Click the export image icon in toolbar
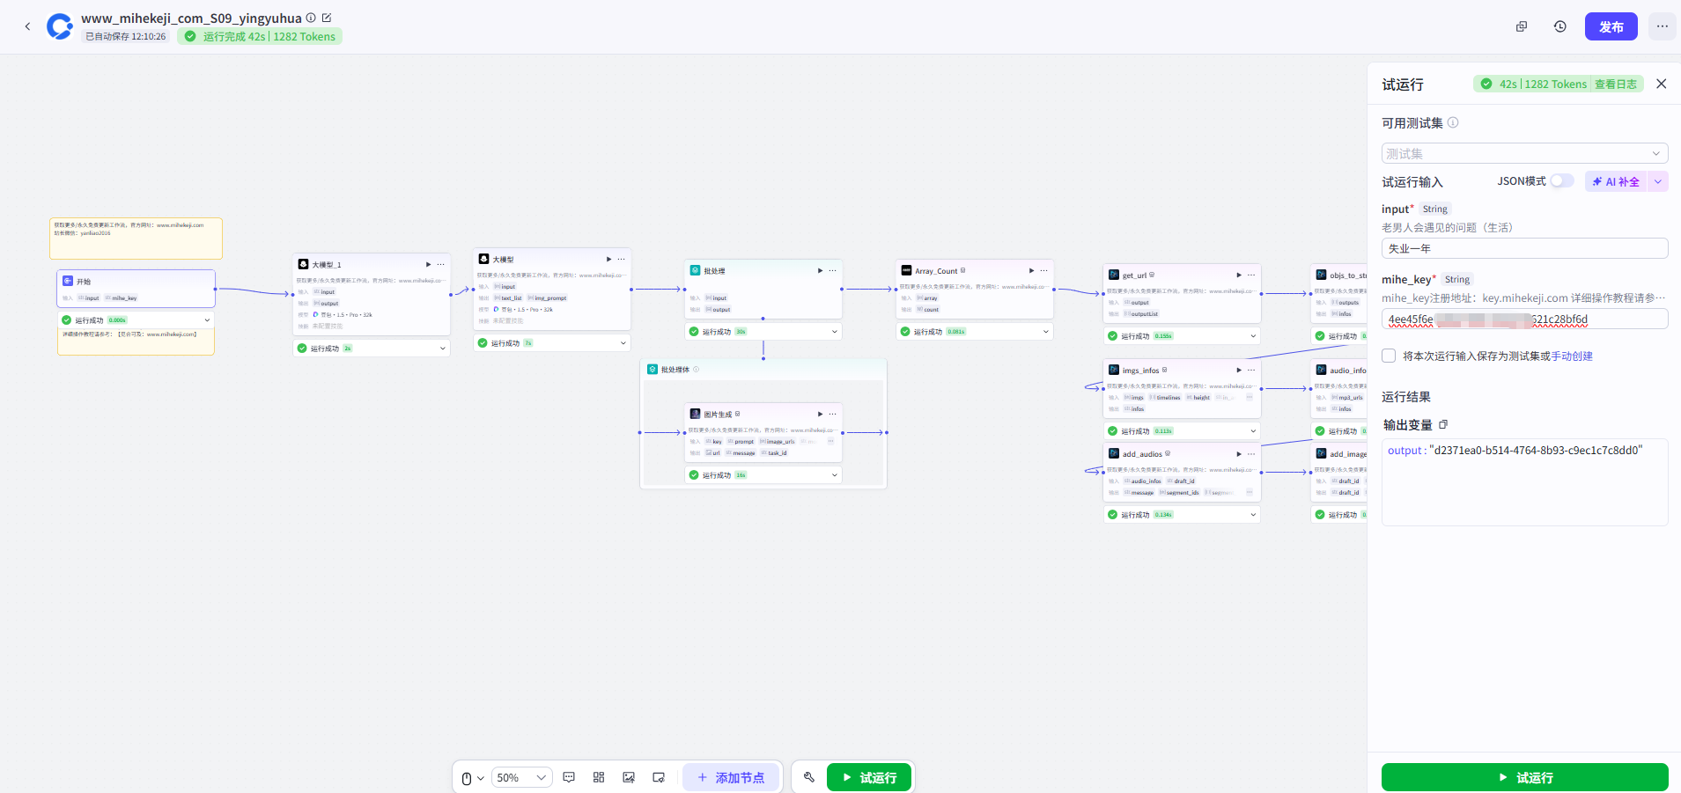 coord(629,777)
